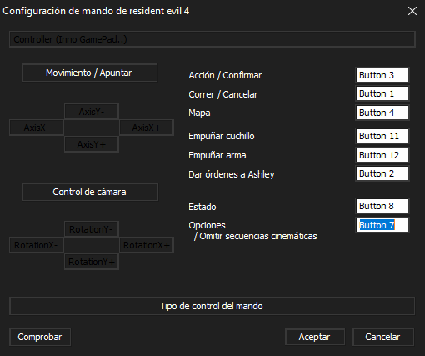Click the Mapa label
The width and height of the screenshot is (425, 356).
(199, 113)
